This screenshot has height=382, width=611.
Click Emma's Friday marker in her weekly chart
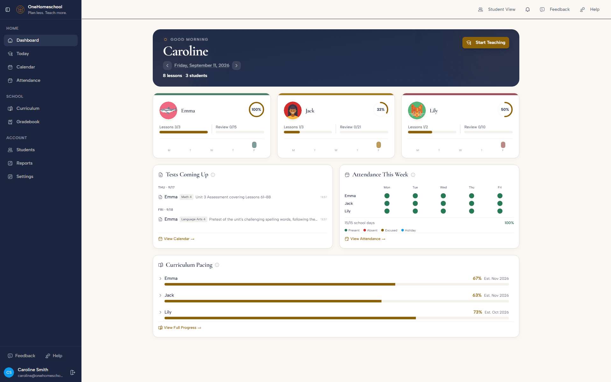coord(254,145)
